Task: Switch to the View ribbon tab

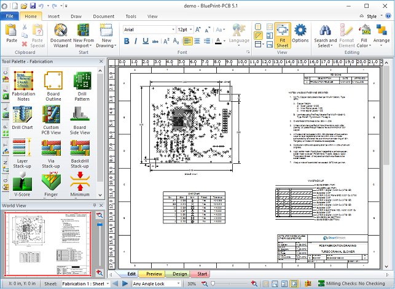Action: tap(152, 17)
